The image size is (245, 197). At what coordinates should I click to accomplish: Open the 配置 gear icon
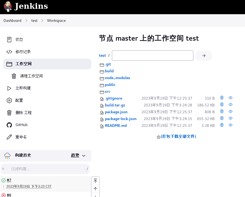(9, 100)
